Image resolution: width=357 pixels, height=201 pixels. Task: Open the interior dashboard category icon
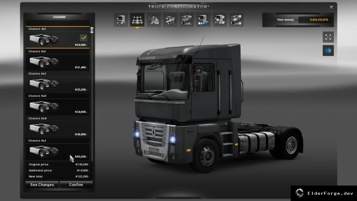click(187, 20)
